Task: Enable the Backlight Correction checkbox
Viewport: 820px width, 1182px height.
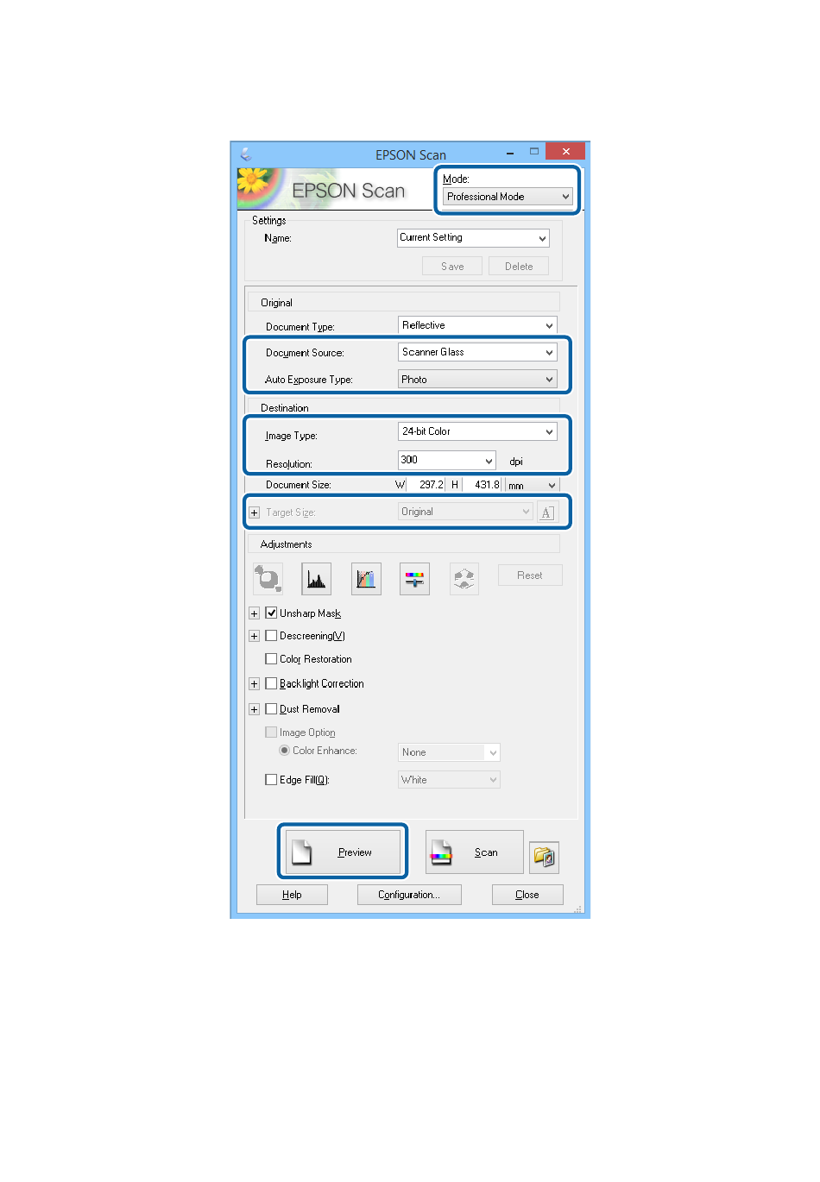Action: (271, 683)
